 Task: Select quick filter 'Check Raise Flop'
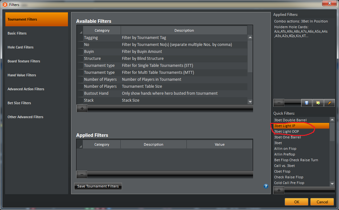pos(301,177)
